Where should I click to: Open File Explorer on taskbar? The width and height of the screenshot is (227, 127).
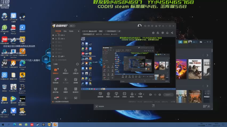pos(20,124)
